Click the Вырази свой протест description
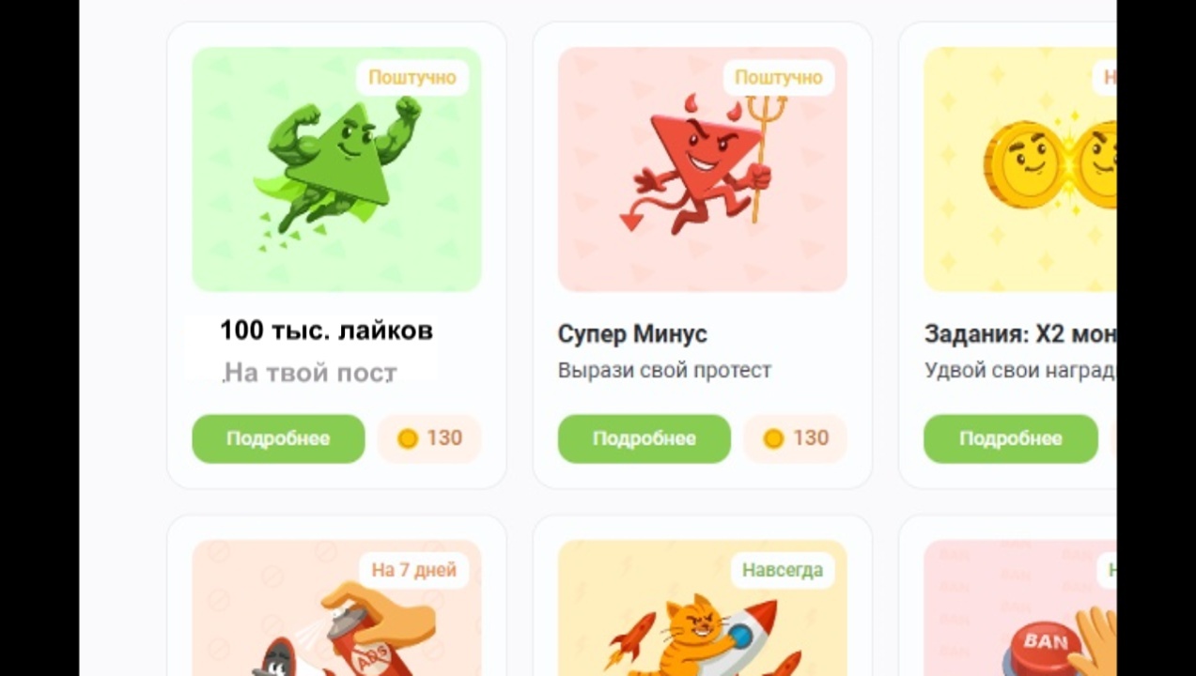 tap(665, 370)
